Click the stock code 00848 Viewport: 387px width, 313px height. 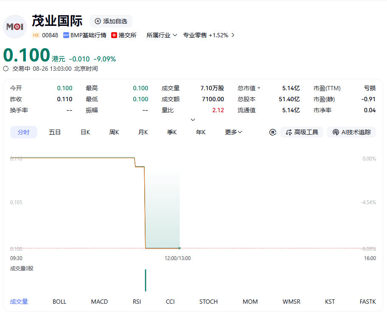(50, 35)
